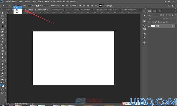
Task: Open the tool preset picker arrow
Action: (x=11, y=6)
